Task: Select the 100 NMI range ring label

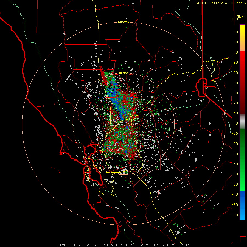Action: 124,22
